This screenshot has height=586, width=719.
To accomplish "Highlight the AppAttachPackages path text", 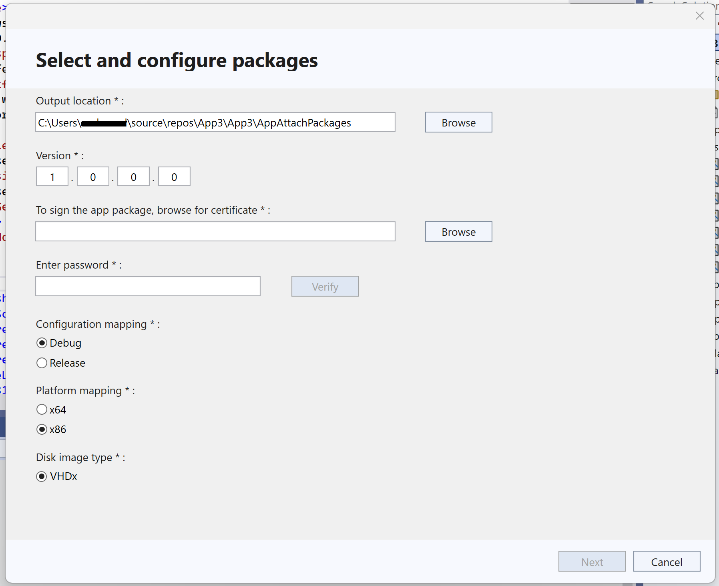I will click(215, 122).
